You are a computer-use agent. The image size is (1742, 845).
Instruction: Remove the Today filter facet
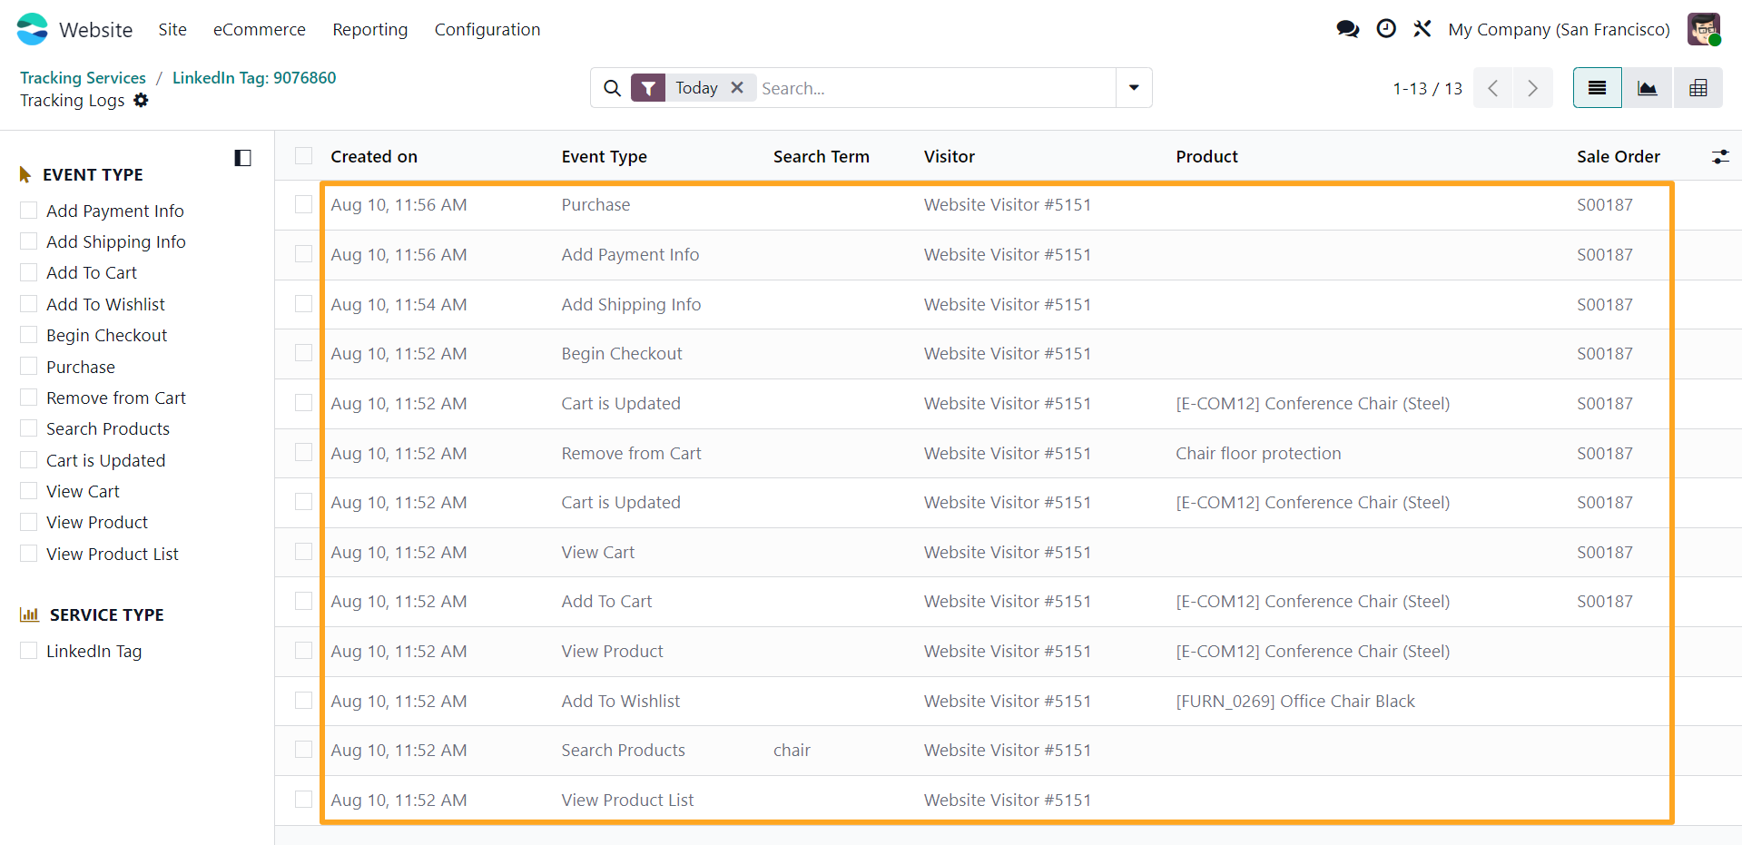(737, 87)
